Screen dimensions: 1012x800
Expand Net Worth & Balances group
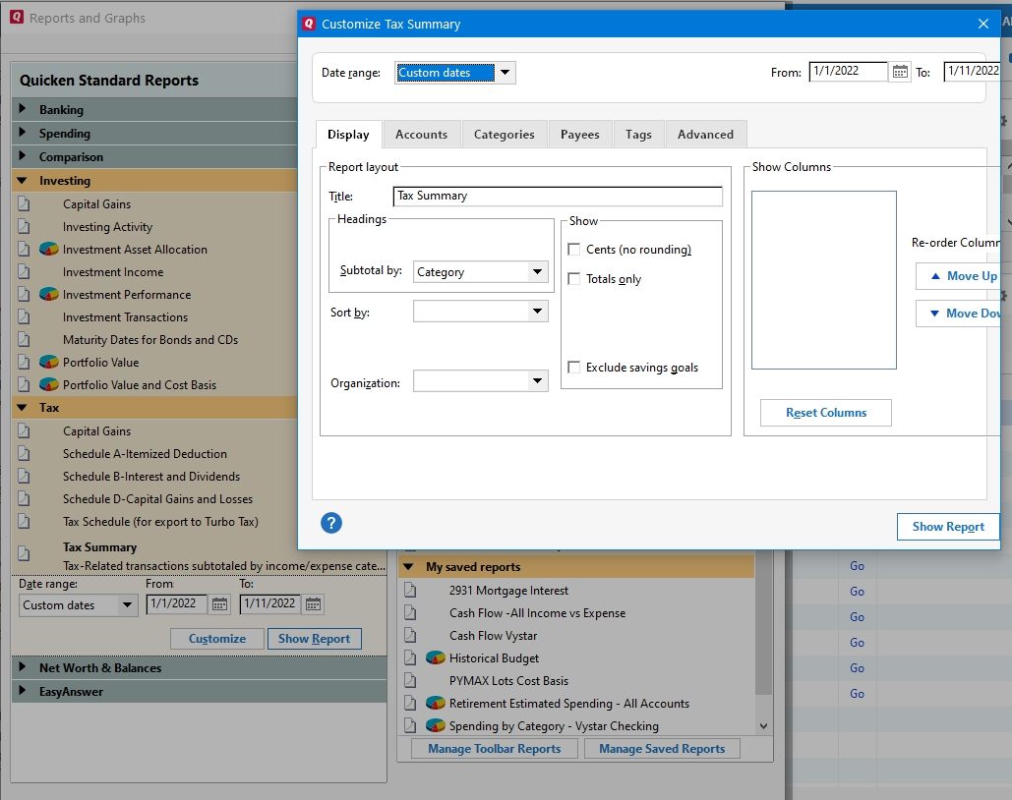[x=23, y=667]
